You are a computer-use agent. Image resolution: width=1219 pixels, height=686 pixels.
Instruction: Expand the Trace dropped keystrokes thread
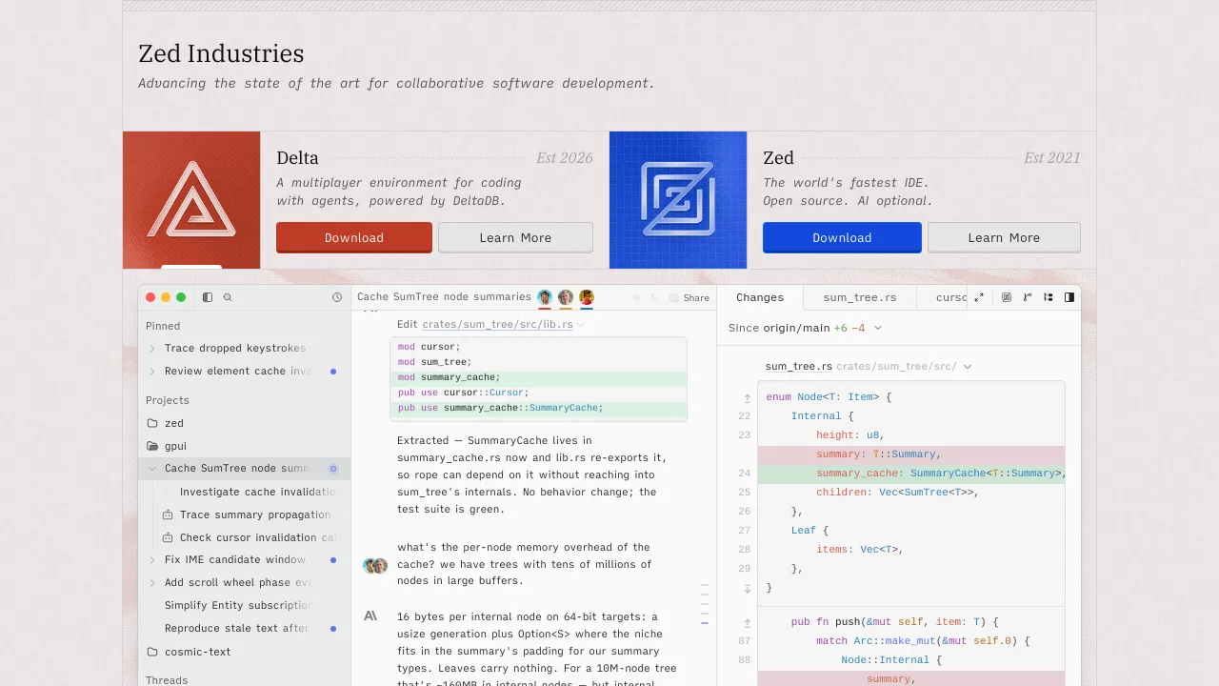(152, 349)
